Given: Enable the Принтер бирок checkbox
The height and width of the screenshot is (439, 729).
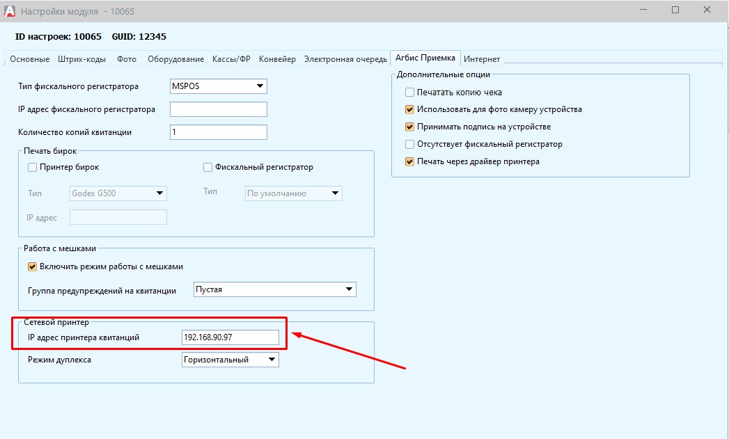Looking at the screenshot, I should [33, 167].
